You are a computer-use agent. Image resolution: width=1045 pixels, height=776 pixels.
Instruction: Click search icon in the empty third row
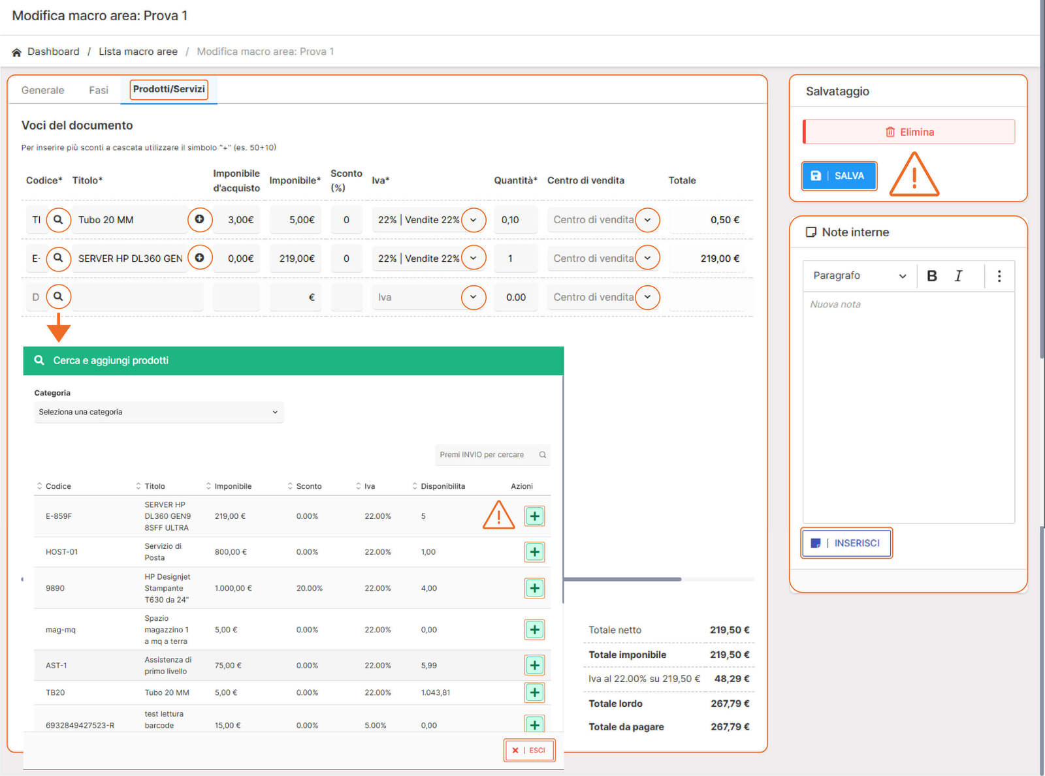pos(58,297)
